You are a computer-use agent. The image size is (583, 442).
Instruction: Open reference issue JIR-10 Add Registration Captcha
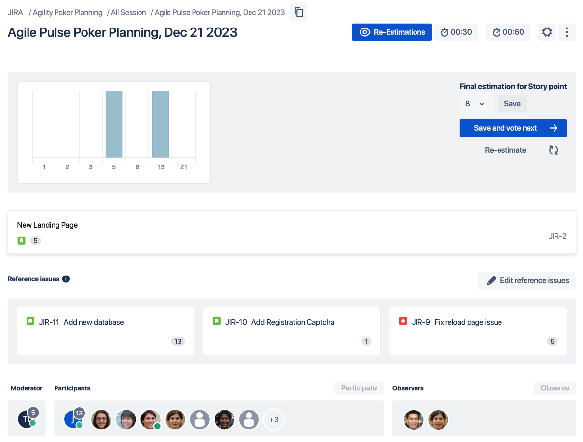[292, 331]
